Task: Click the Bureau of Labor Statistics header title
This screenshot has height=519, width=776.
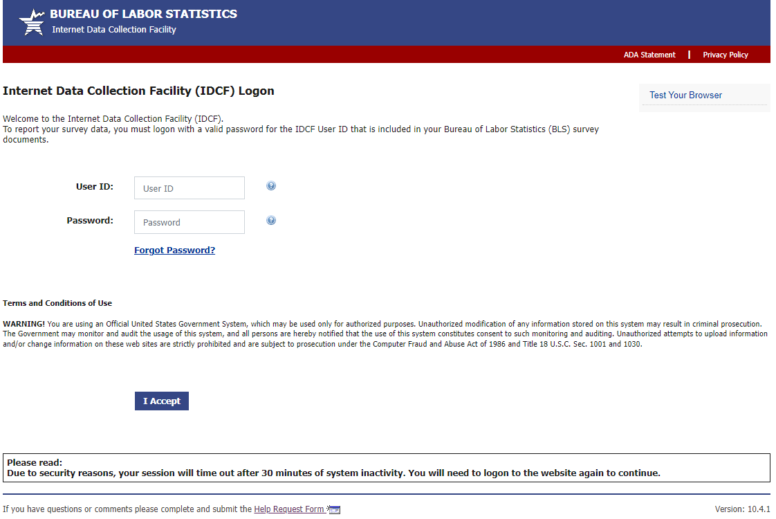Action: click(143, 14)
